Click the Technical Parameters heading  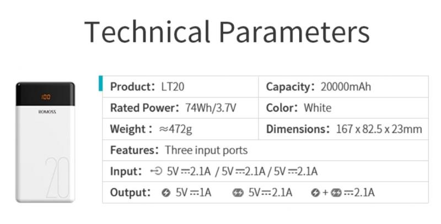point(227,32)
